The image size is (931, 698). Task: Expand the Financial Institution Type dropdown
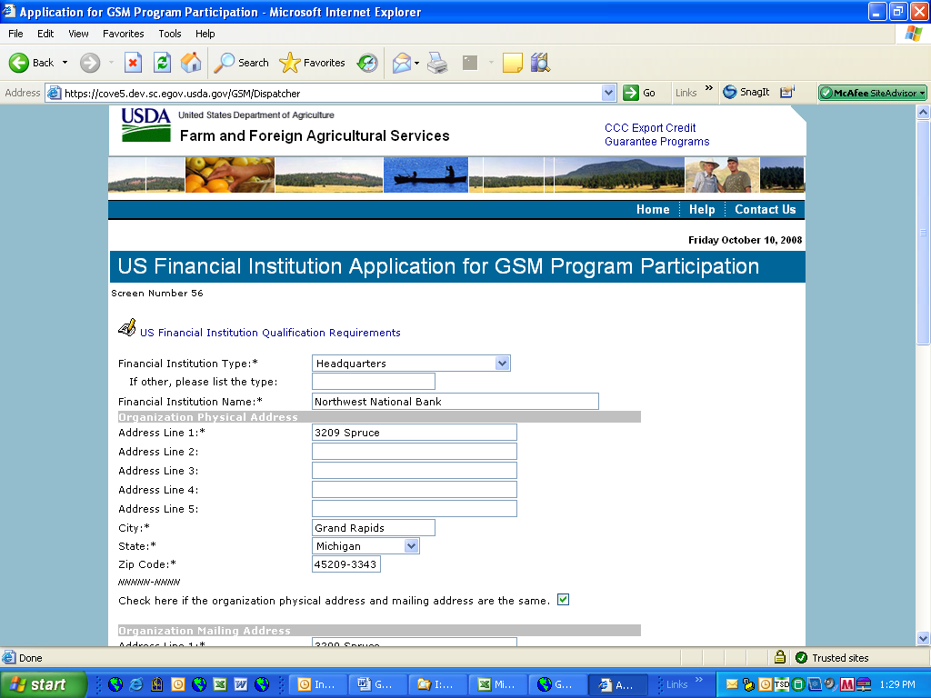(502, 364)
